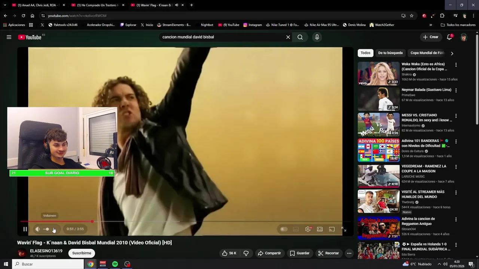Viewport: 479px width, 269px height.
Task: Dislike the video with the thumbs-down
Action: (246, 253)
